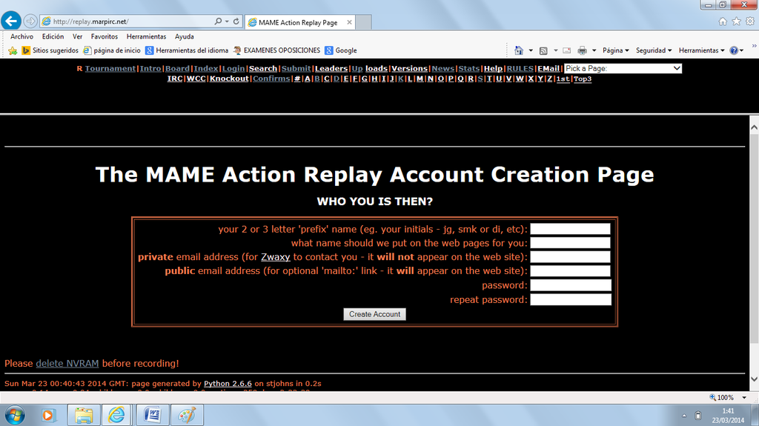Click the page scrollbar up arrow
This screenshot has height=426, width=759.
[754, 127]
